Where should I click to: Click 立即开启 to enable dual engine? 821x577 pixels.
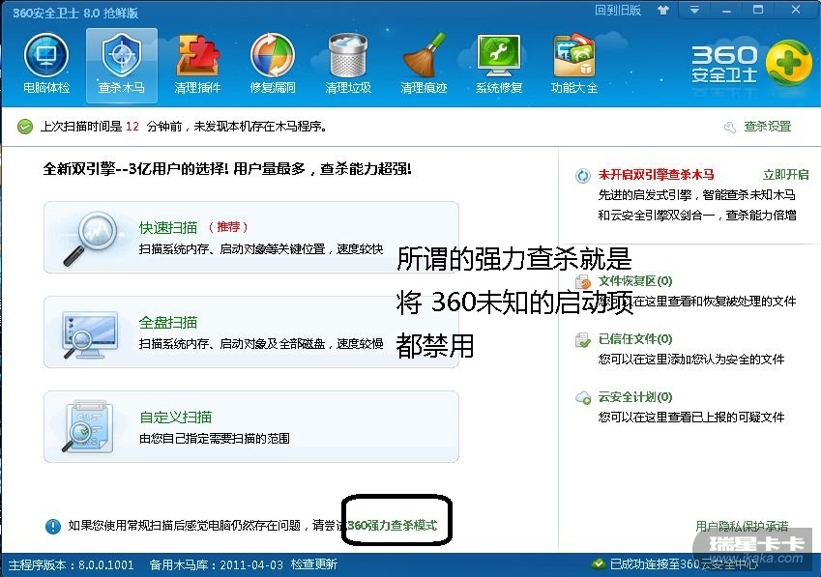pyautogui.click(x=785, y=175)
